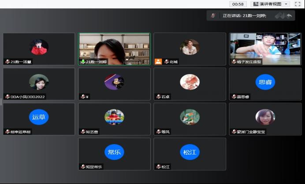The image size is (305, 184).
Task: Click the muted mic icon of 21数一汤慧
Action: (7, 62)
